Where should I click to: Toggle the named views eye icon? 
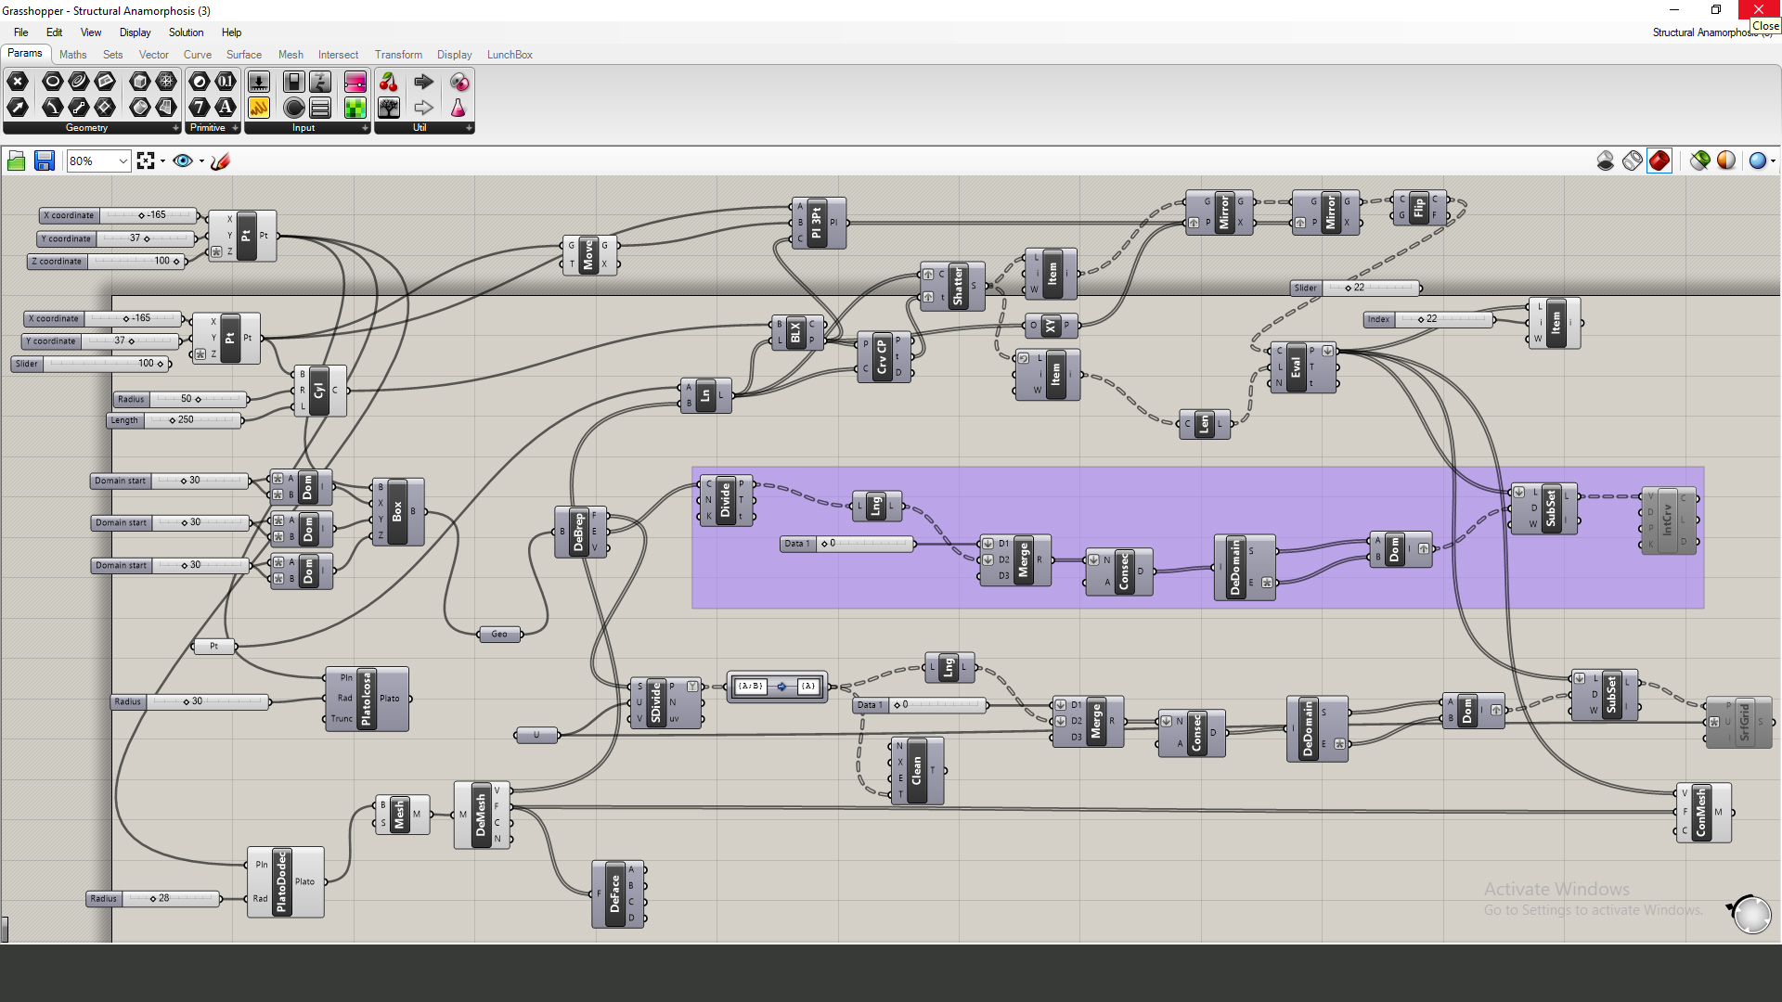[x=183, y=161]
